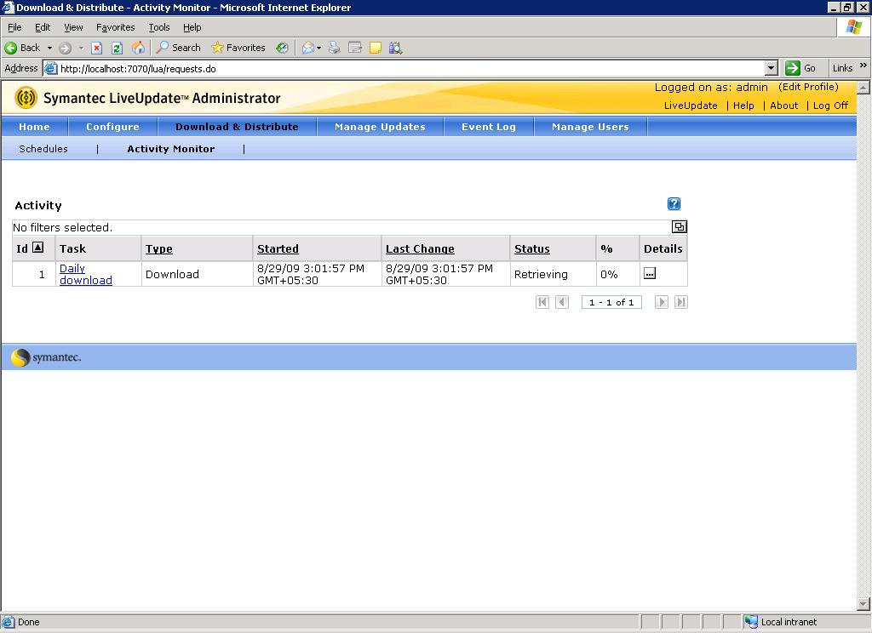Viewport: 872px width, 633px height.
Task: Switch to the Manage Updates tab
Action: [x=380, y=127]
